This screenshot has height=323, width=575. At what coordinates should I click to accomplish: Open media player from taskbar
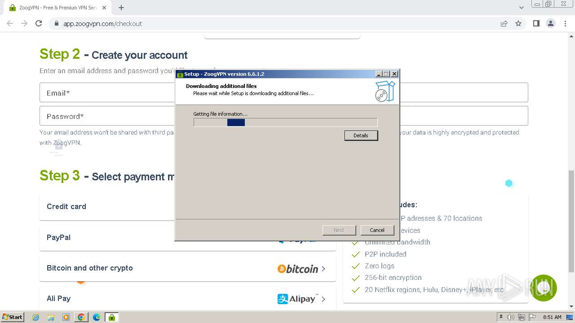[x=66, y=317]
